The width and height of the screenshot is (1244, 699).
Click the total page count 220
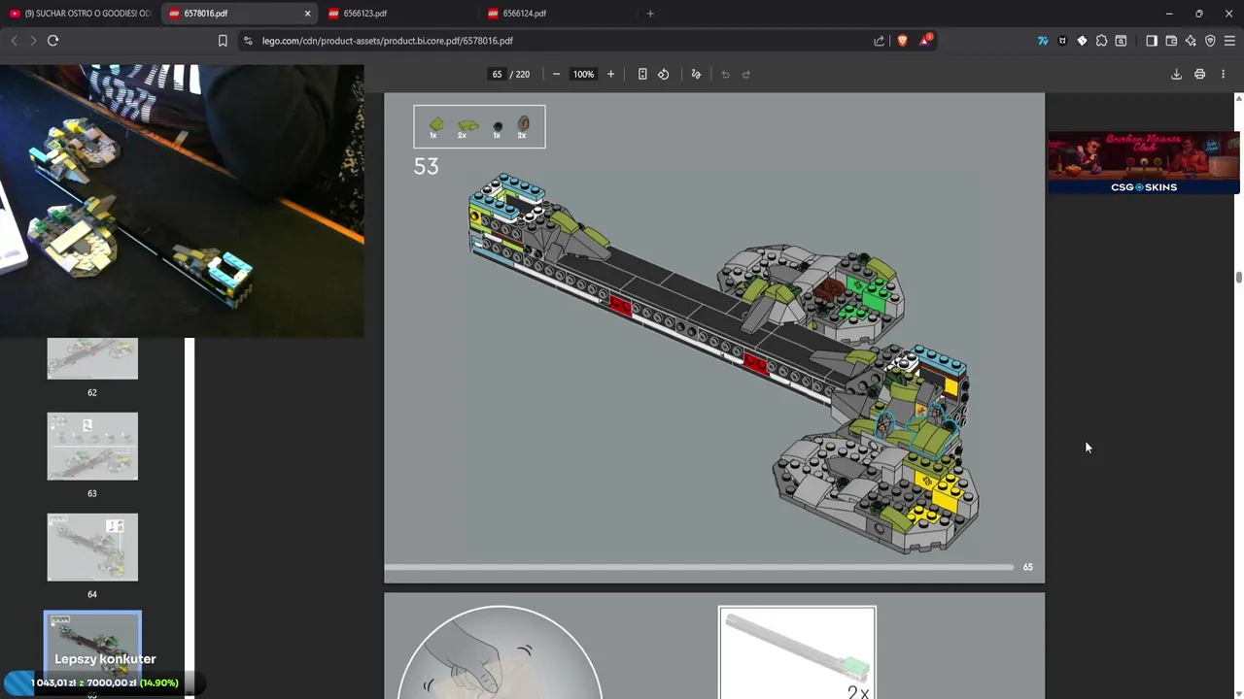tap(523, 74)
